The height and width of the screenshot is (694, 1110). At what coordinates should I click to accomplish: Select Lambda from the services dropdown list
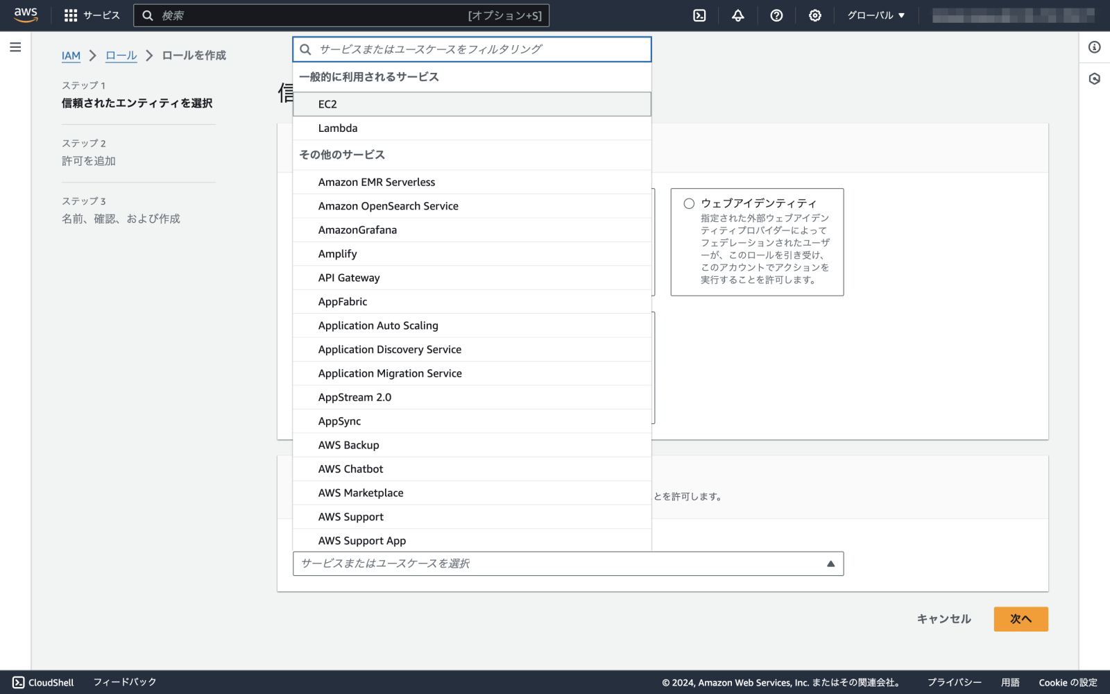338,128
